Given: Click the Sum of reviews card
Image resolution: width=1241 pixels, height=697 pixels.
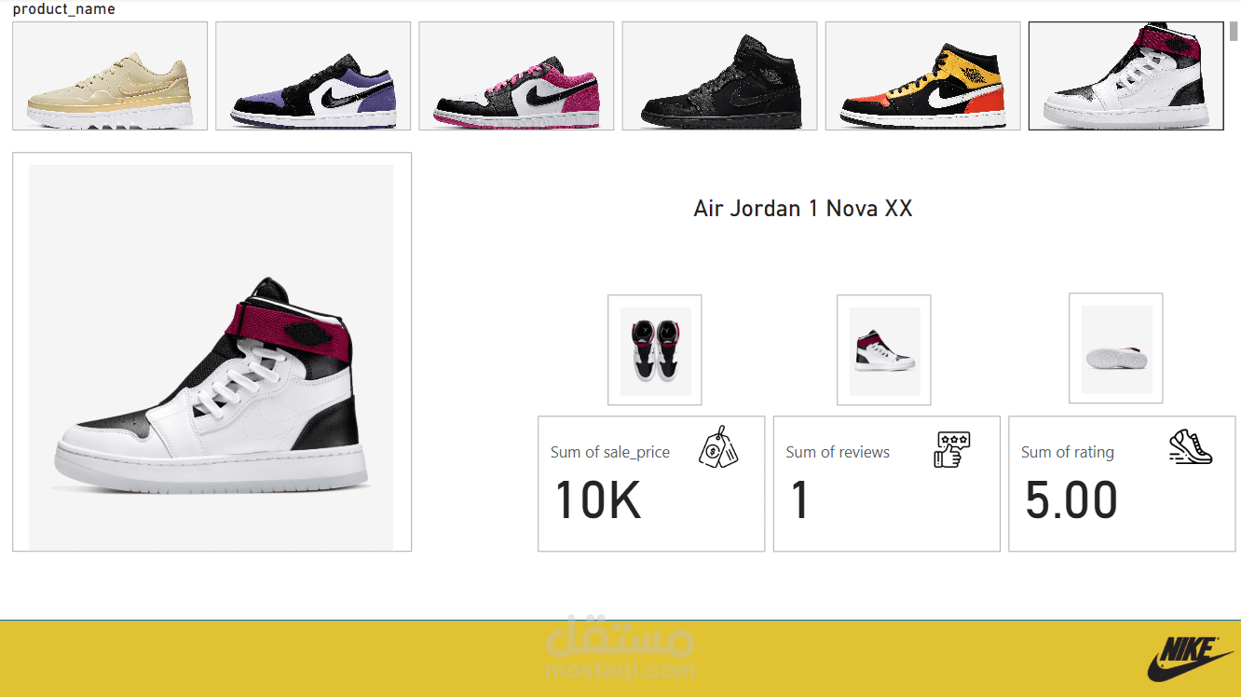Looking at the screenshot, I should coord(887,484).
